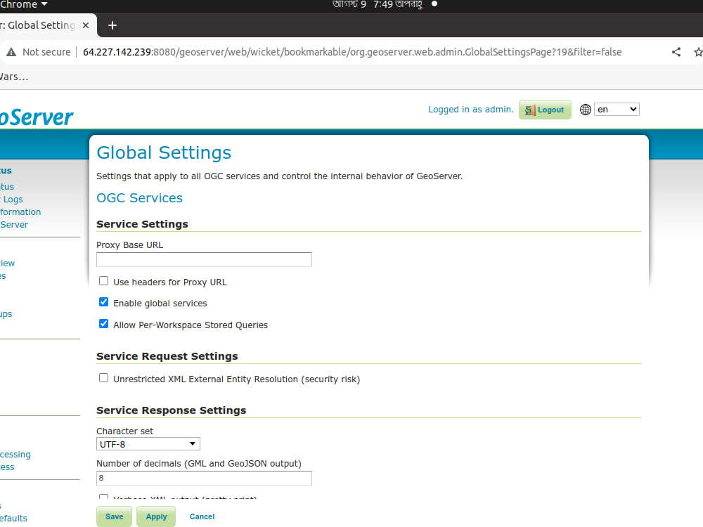Focus the Proxy Base URL input field

(204, 259)
